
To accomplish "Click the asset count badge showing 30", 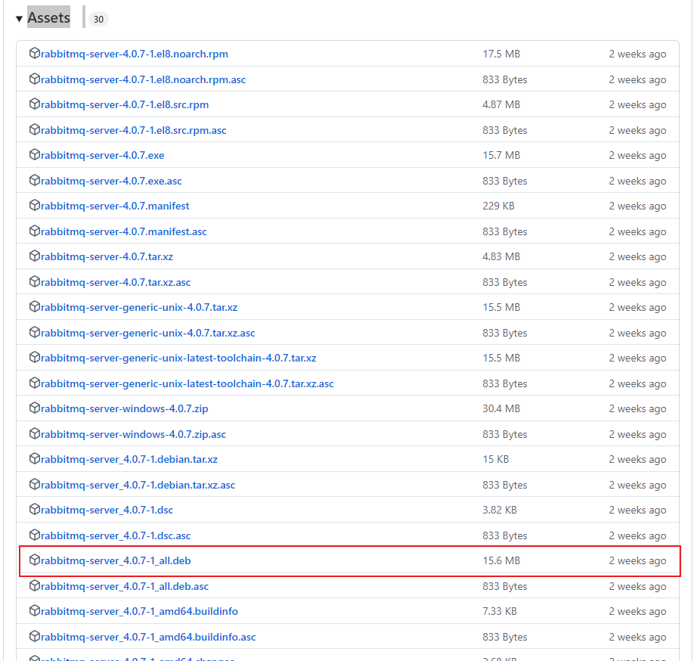I will pos(98,19).
